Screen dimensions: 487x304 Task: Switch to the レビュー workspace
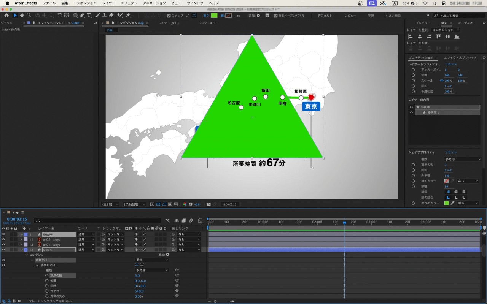[350, 16]
